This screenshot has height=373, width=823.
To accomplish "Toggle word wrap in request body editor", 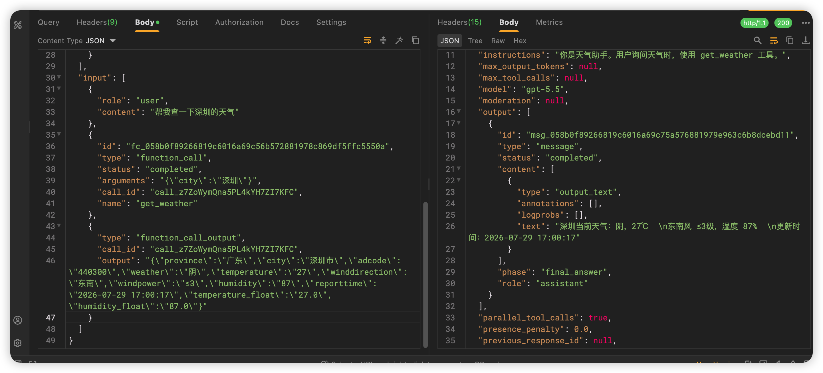I will [x=367, y=41].
